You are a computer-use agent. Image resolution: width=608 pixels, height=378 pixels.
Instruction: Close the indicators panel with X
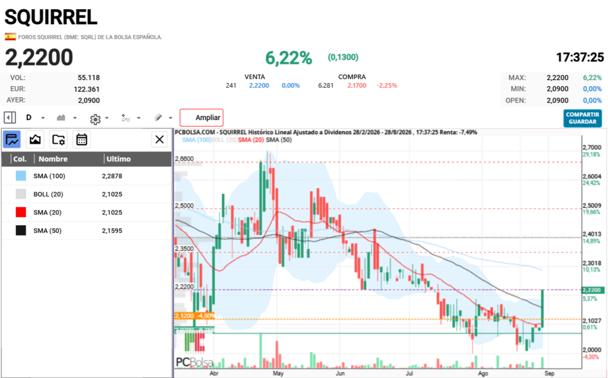[160, 139]
